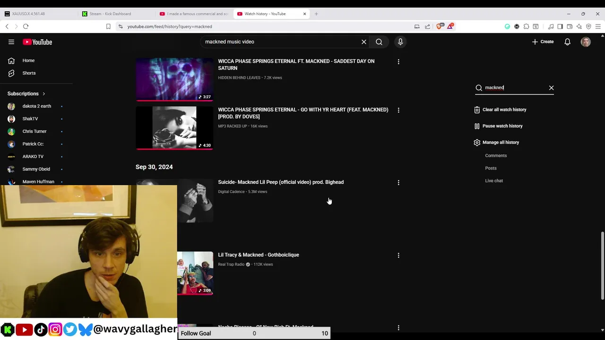Visit the HIDDEN BEHIND LEAVES channel
This screenshot has width=605, height=340.
pyautogui.click(x=239, y=78)
